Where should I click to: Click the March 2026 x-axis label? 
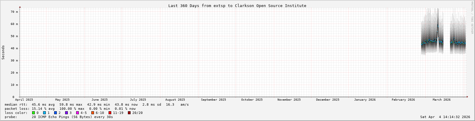pyautogui.click(x=441, y=100)
